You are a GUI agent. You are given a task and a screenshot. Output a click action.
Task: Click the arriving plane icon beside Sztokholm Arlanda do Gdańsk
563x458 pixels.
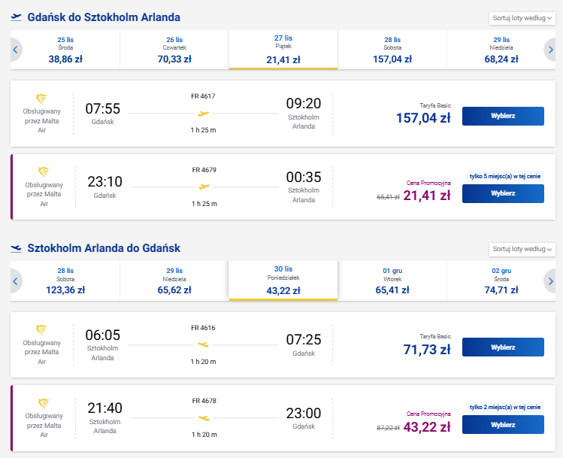16,248
